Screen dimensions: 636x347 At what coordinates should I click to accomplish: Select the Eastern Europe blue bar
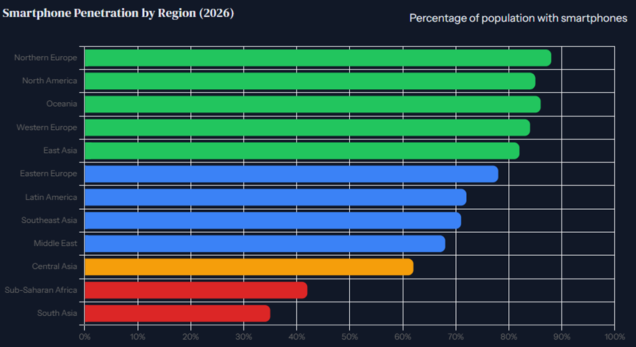click(x=291, y=174)
